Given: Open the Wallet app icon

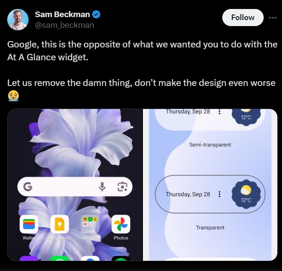Looking at the screenshot, I should click(x=29, y=224).
